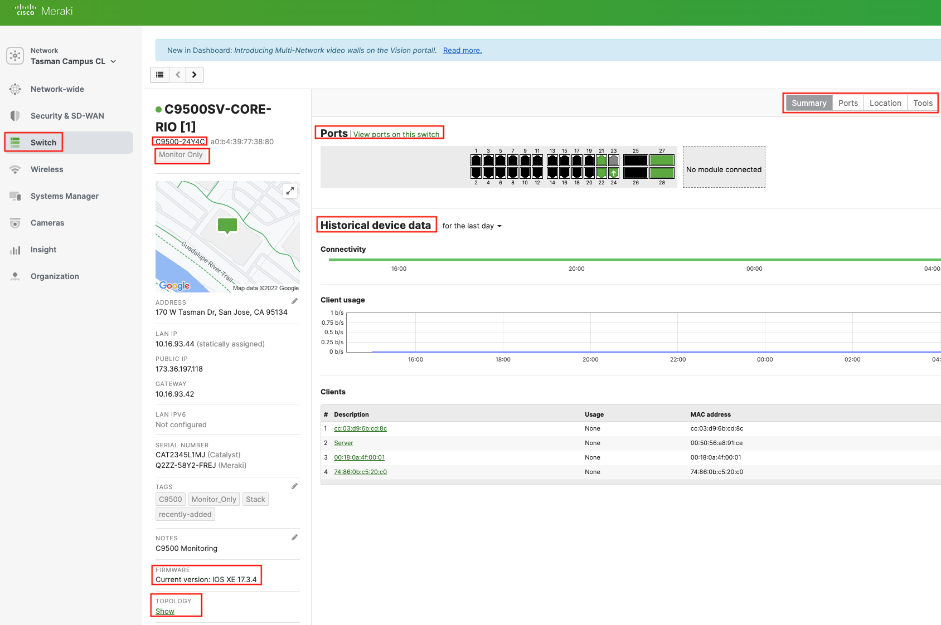Click the green device marker on map
Image resolution: width=941 pixels, height=625 pixels.
(227, 225)
